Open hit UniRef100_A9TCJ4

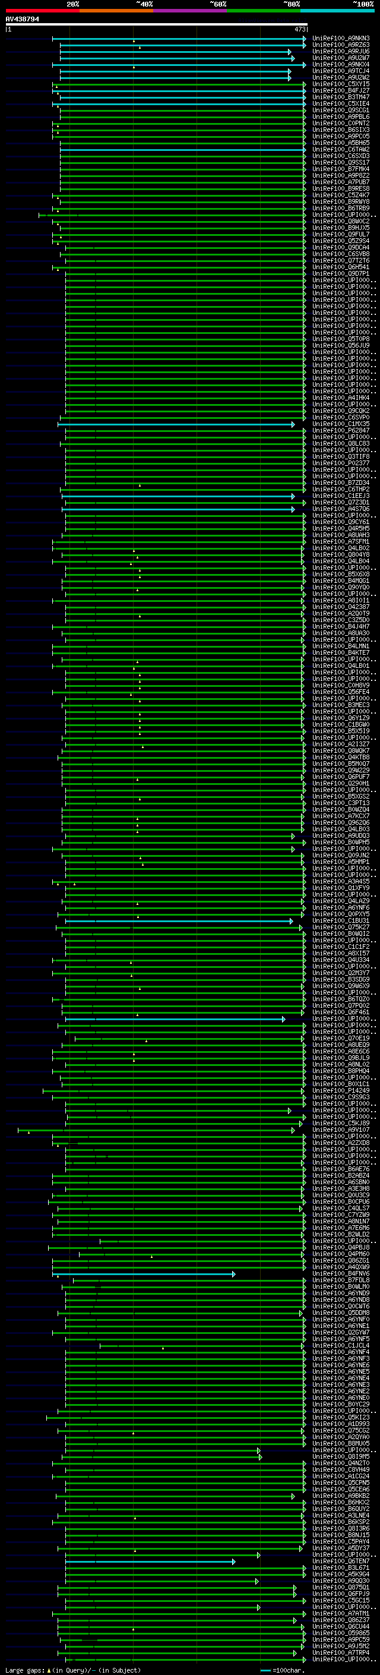click(341, 71)
